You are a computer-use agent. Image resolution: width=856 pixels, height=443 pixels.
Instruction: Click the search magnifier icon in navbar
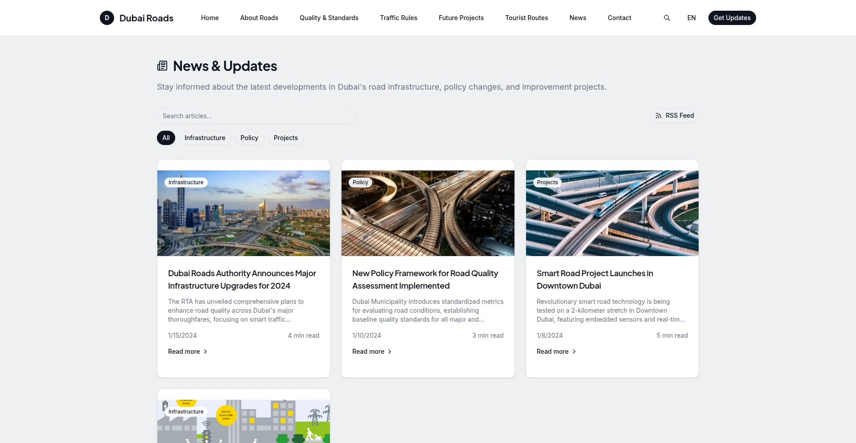(x=667, y=18)
